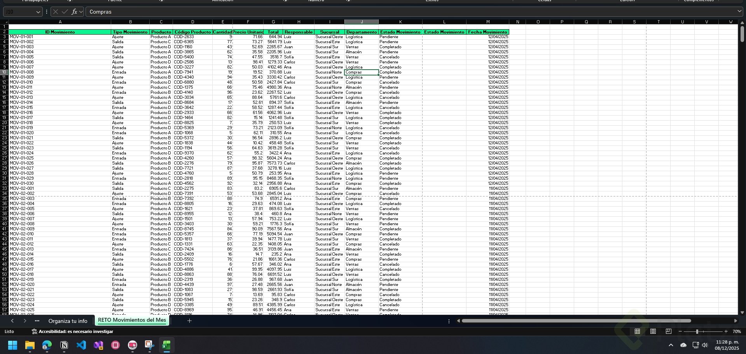This screenshot has height=354, width=746.
Task: Switch to Page Layout view
Action: pos(653,331)
